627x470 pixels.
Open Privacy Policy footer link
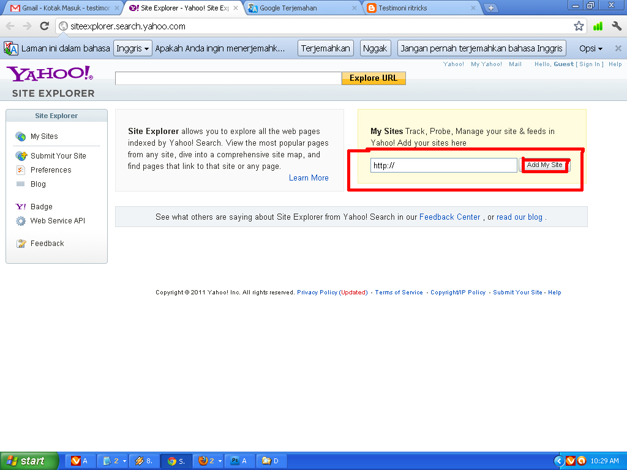tap(317, 293)
